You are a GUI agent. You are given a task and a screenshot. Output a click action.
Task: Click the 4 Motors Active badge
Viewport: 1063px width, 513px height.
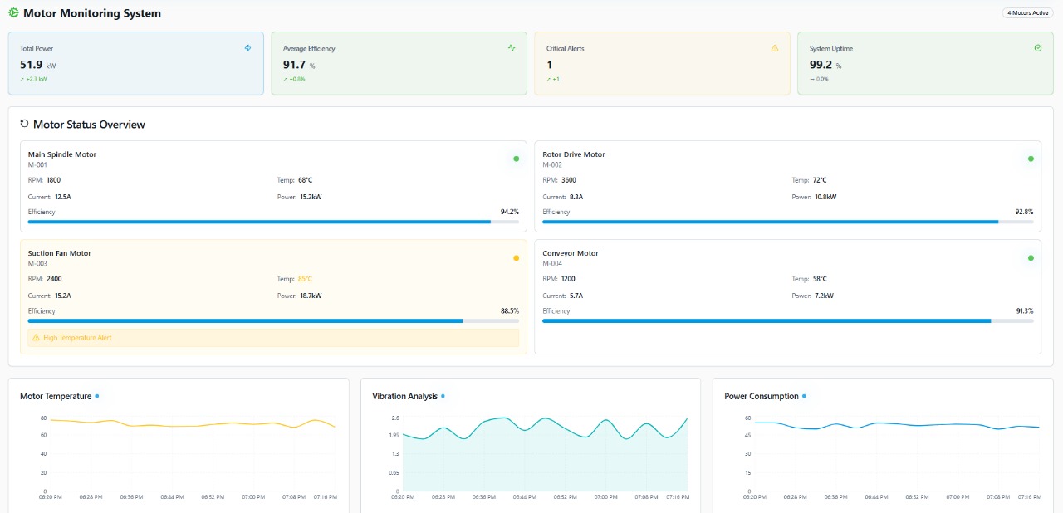click(1027, 12)
